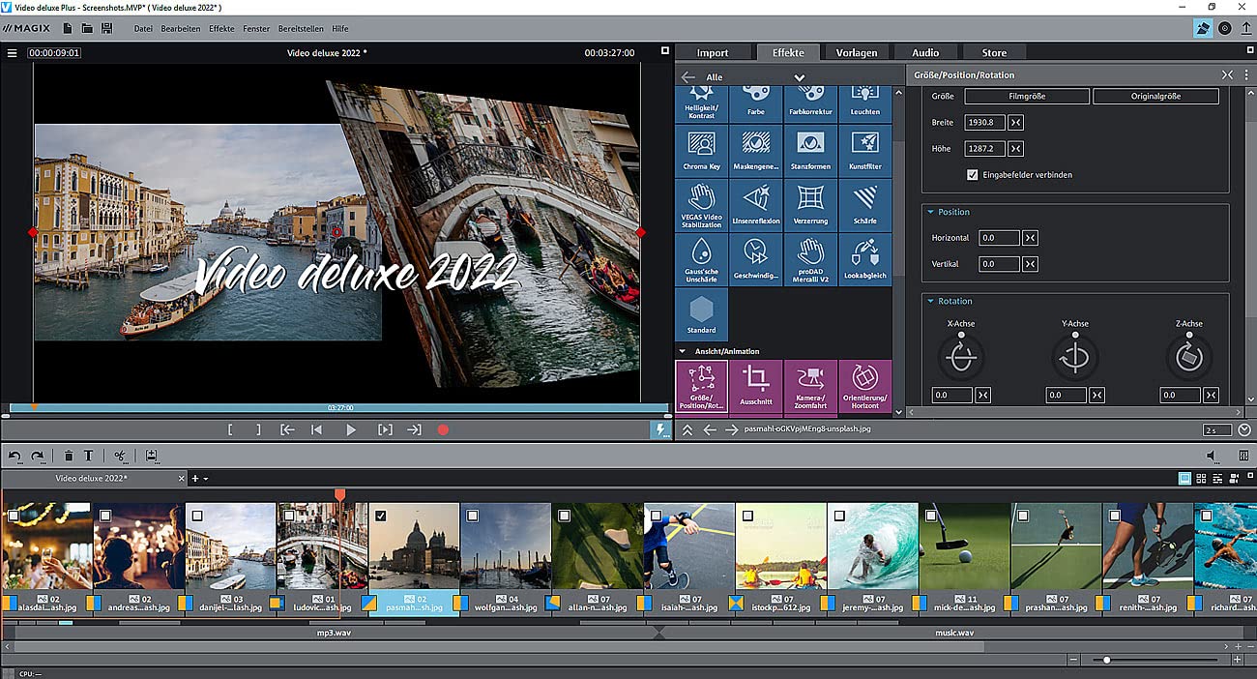The width and height of the screenshot is (1257, 679).
Task: Open the Verzerrung effect tile
Action: tap(810, 205)
